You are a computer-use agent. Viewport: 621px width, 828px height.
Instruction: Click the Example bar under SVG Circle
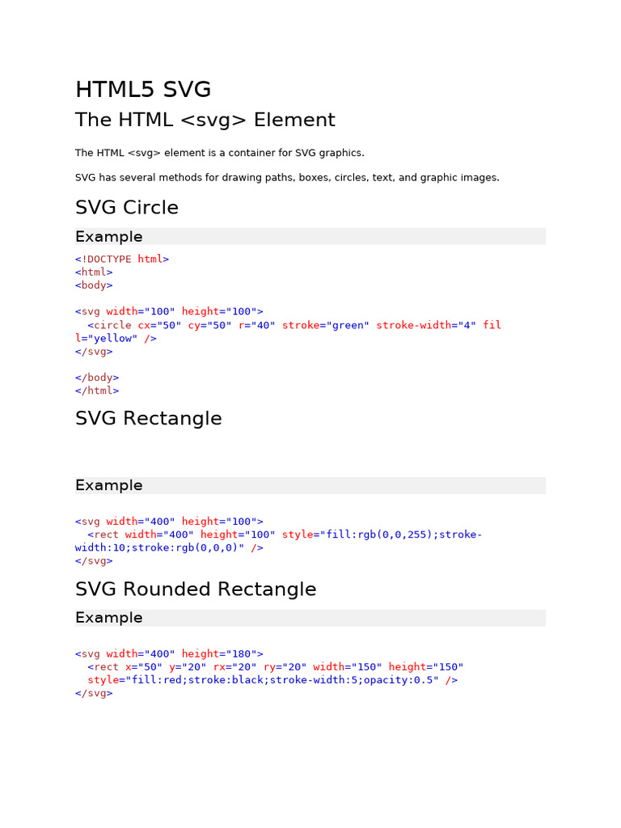click(310, 237)
